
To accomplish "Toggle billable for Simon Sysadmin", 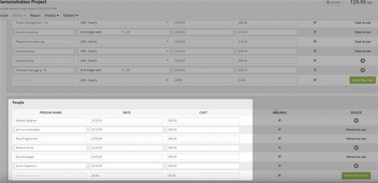I will click(280, 166).
